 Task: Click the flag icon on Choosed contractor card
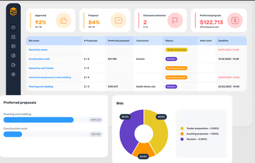pos(175,21)
